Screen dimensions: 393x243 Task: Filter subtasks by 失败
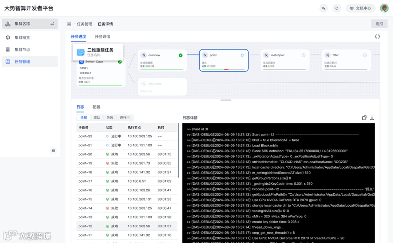click(x=110, y=118)
